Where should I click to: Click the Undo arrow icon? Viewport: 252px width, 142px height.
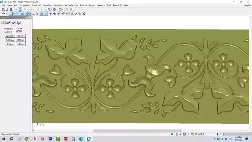tap(25, 9)
